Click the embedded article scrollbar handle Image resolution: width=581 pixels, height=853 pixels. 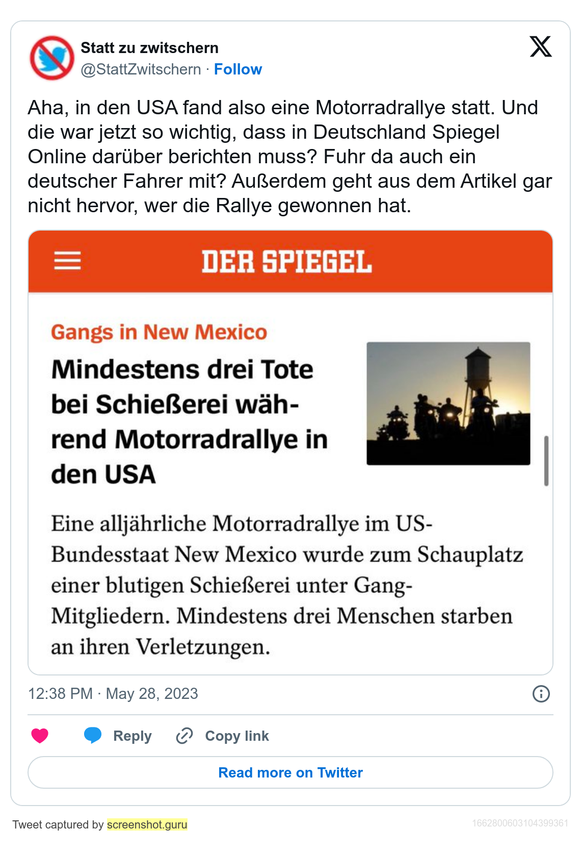pos(546,460)
